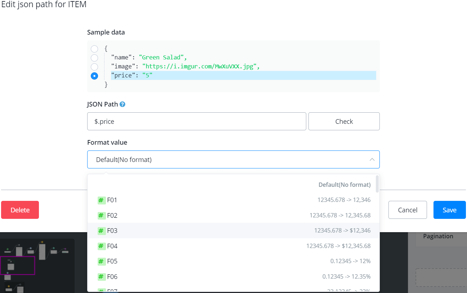Viewport: 467px width, 293px height.
Task: Select the F06 percentage format 12.35%
Action: (233, 277)
